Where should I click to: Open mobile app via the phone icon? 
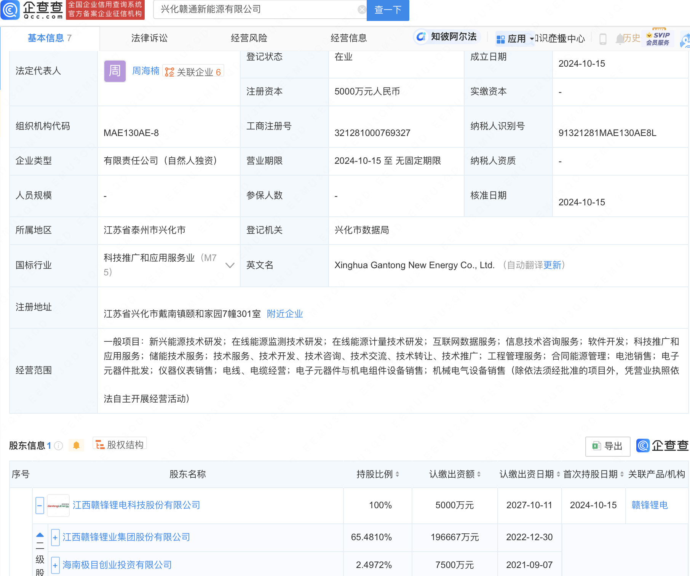[603, 39]
